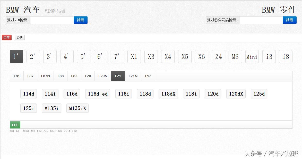
Task: Click the footer F20N link
Action: pos(53,131)
